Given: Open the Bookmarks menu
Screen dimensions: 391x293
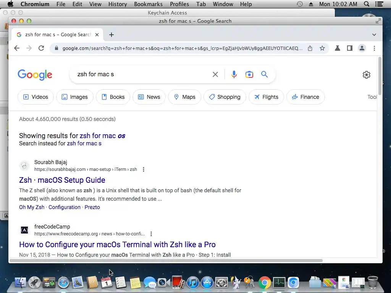Looking at the screenshot, I should click(x=149, y=4).
